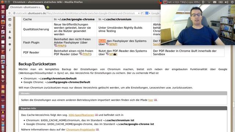Click the webcam video overlay
This screenshot has width=235, height=132.
pos(198,25)
